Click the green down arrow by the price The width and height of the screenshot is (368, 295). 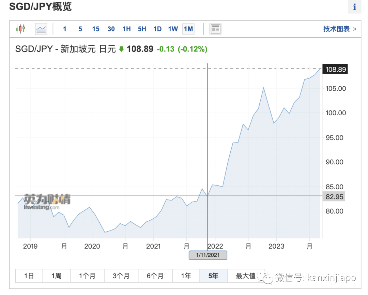[121, 49]
